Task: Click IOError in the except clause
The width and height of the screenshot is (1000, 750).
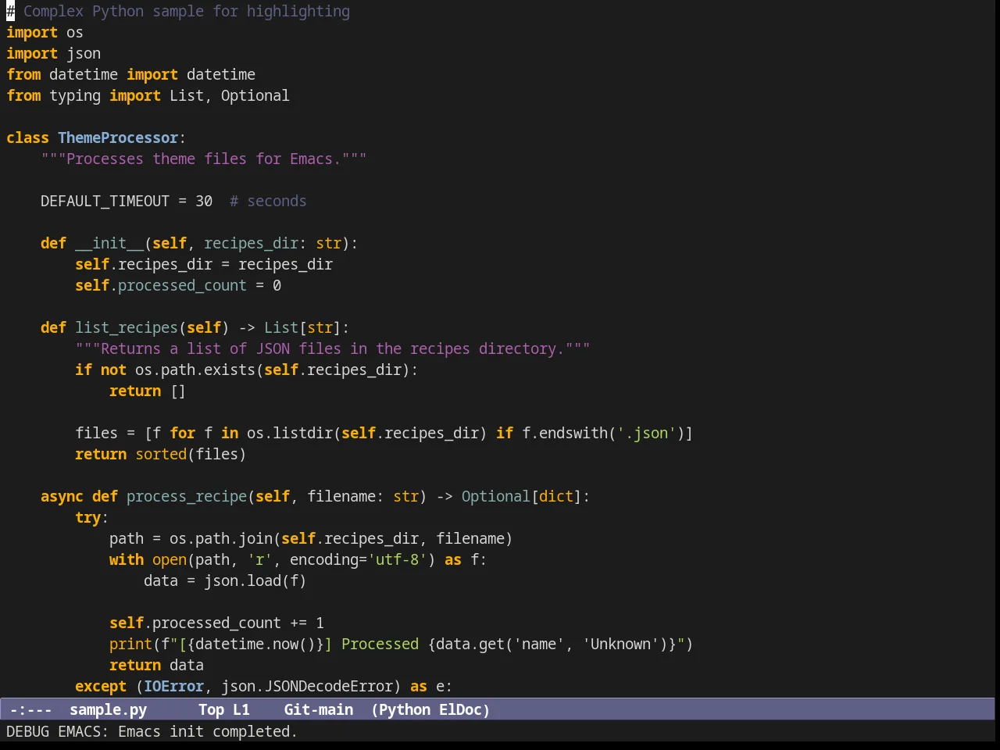Action: point(173,686)
